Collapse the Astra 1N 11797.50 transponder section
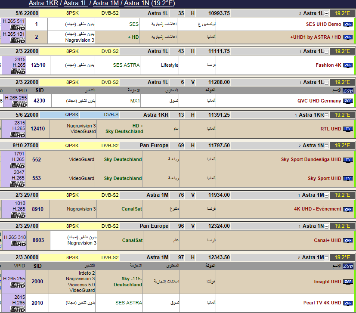356x313 pixels. [326, 146]
